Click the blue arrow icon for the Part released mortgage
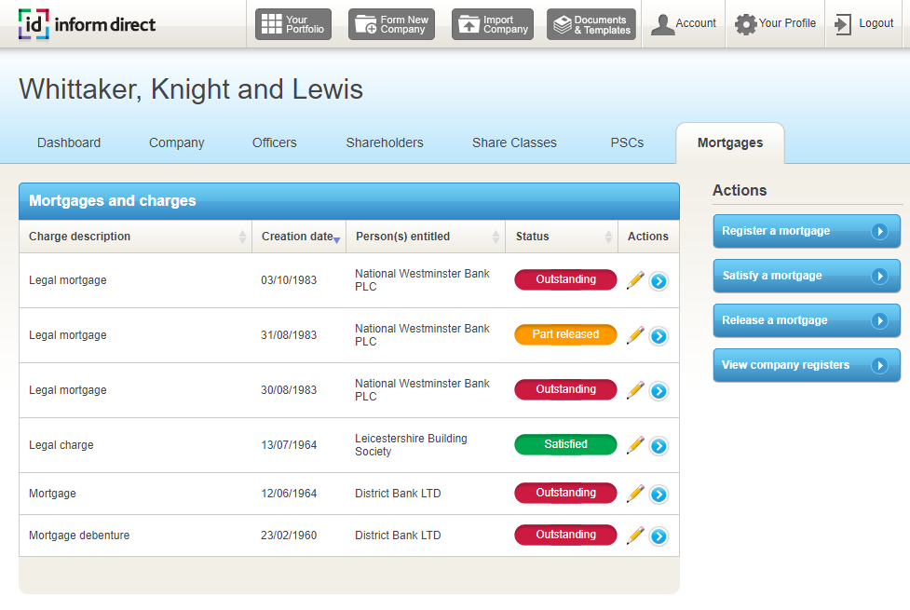This screenshot has height=610, width=910. point(659,336)
